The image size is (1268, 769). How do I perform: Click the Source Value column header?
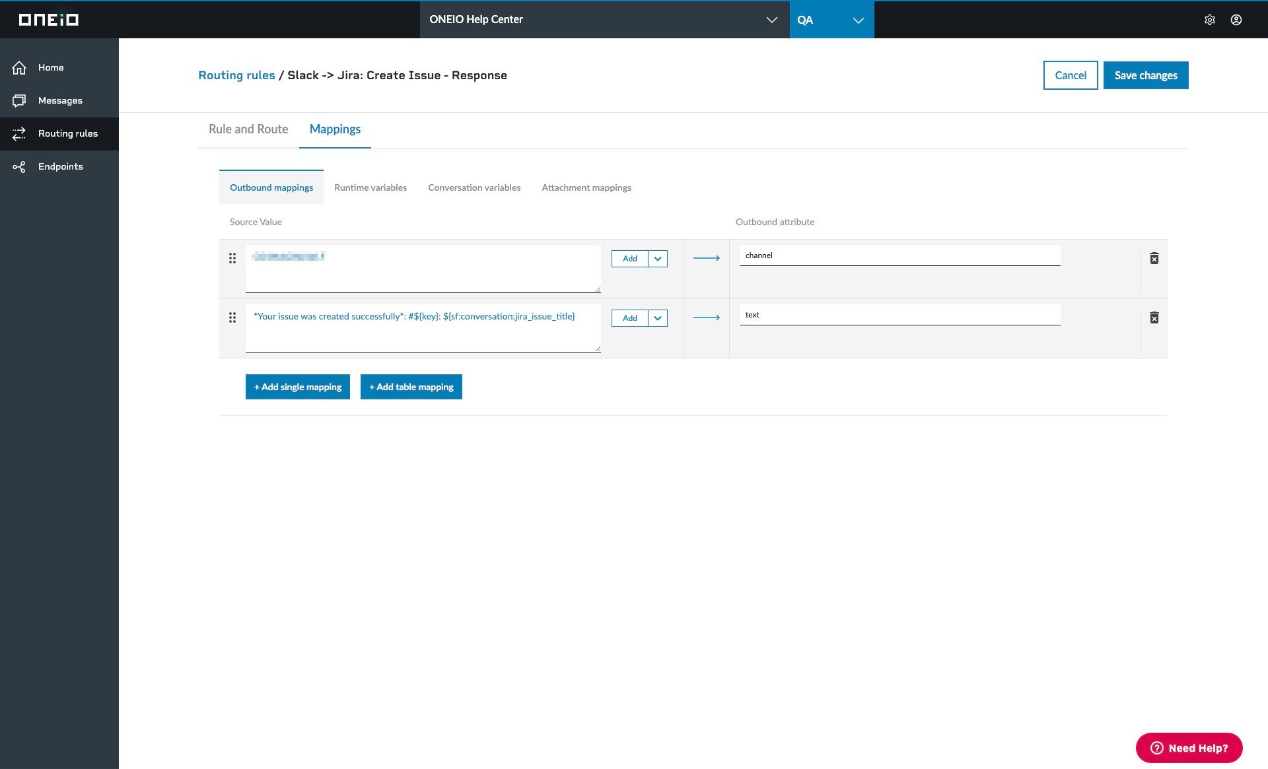[x=256, y=222]
